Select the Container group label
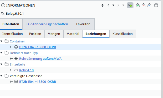 (17, 41)
